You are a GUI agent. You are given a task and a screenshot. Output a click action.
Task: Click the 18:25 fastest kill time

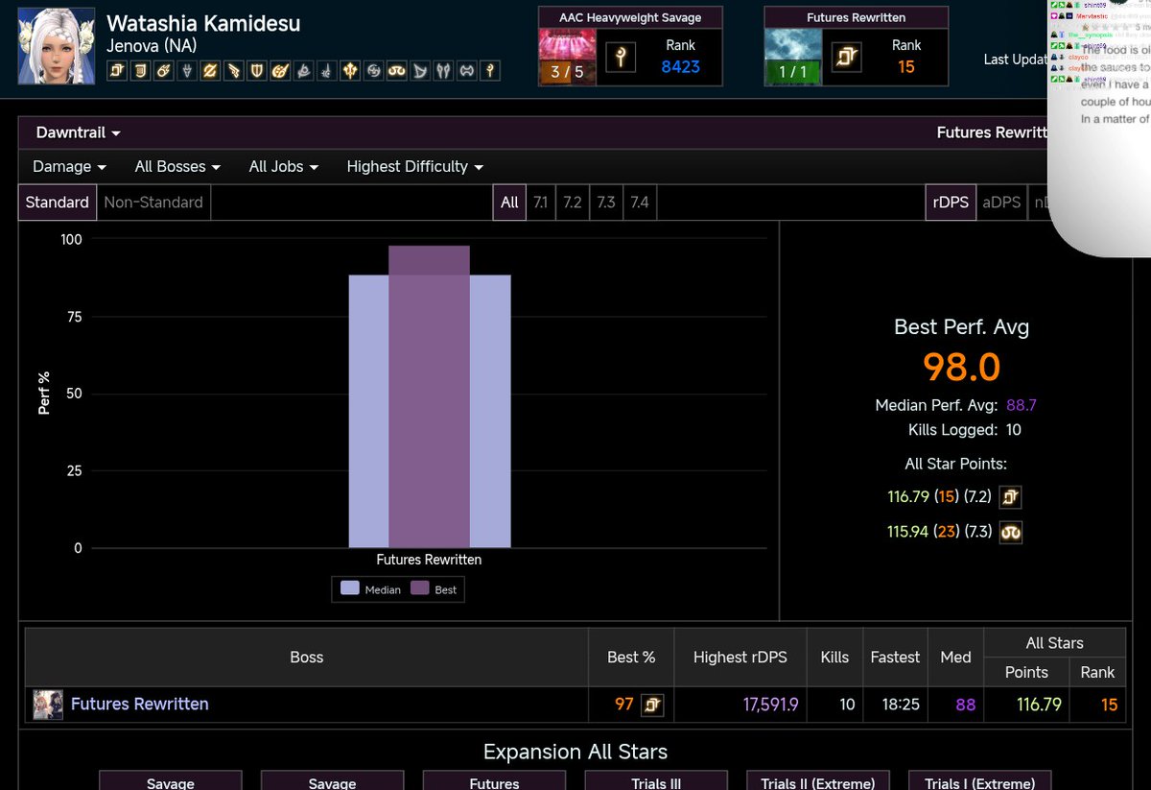(901, 705)
